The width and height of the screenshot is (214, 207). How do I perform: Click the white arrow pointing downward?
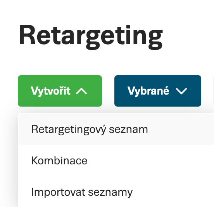[181, 91]
